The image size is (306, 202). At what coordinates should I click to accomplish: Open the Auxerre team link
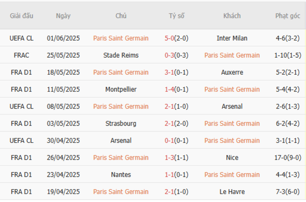click(x=232, y=72)
